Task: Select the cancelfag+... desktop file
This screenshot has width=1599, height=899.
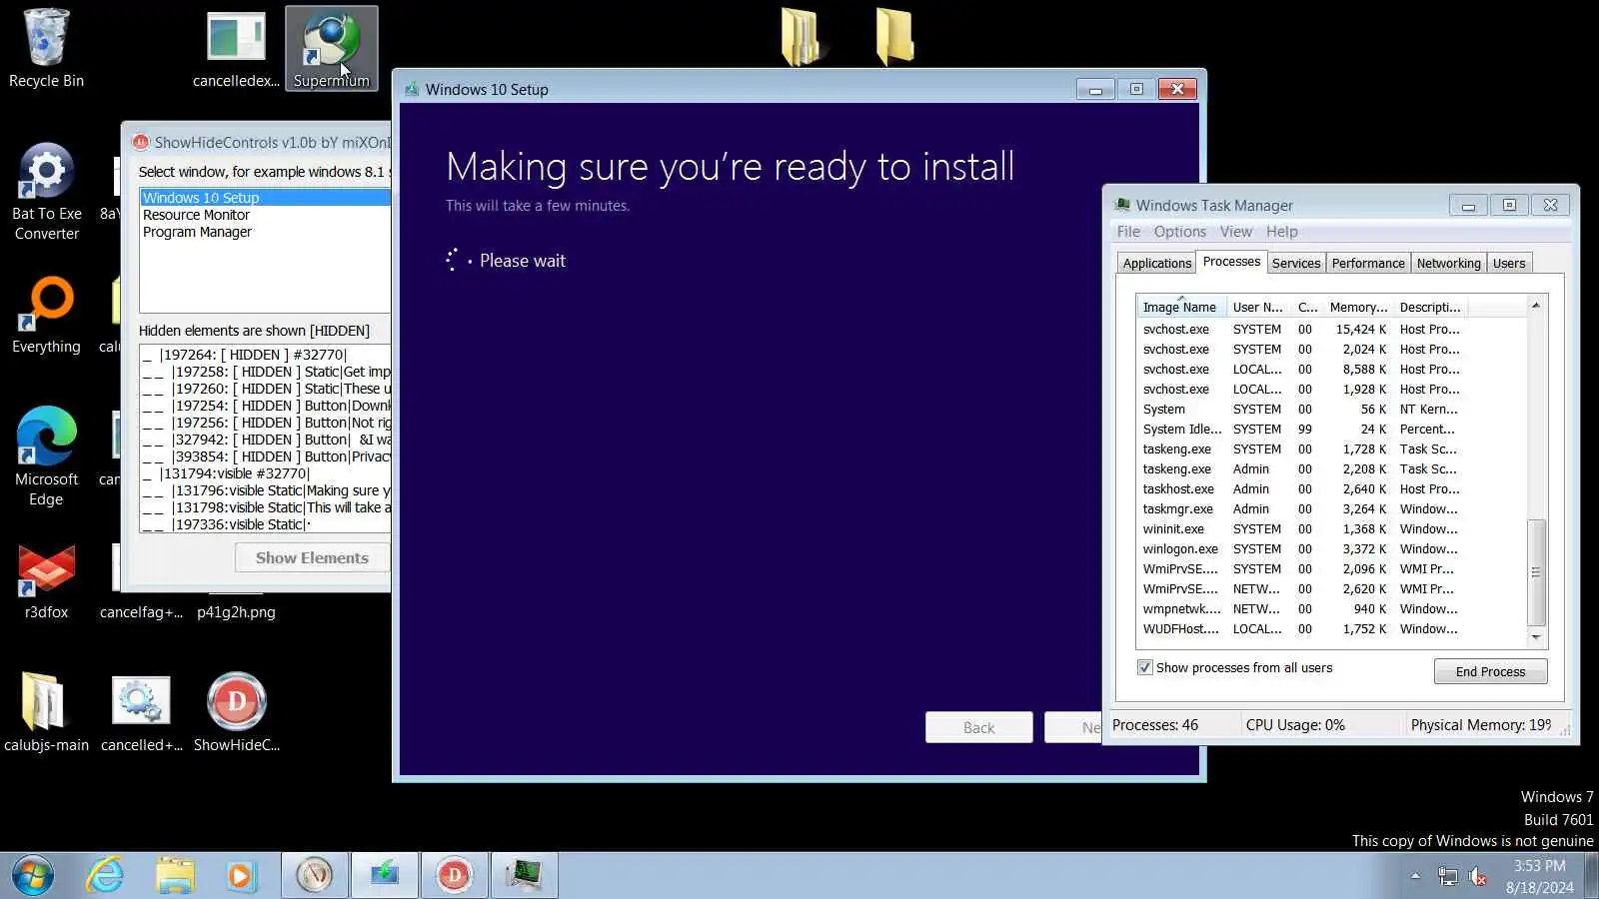Action: [141, 612]
